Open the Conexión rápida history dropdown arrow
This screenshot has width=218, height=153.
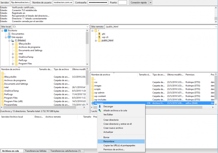(150, 3)
